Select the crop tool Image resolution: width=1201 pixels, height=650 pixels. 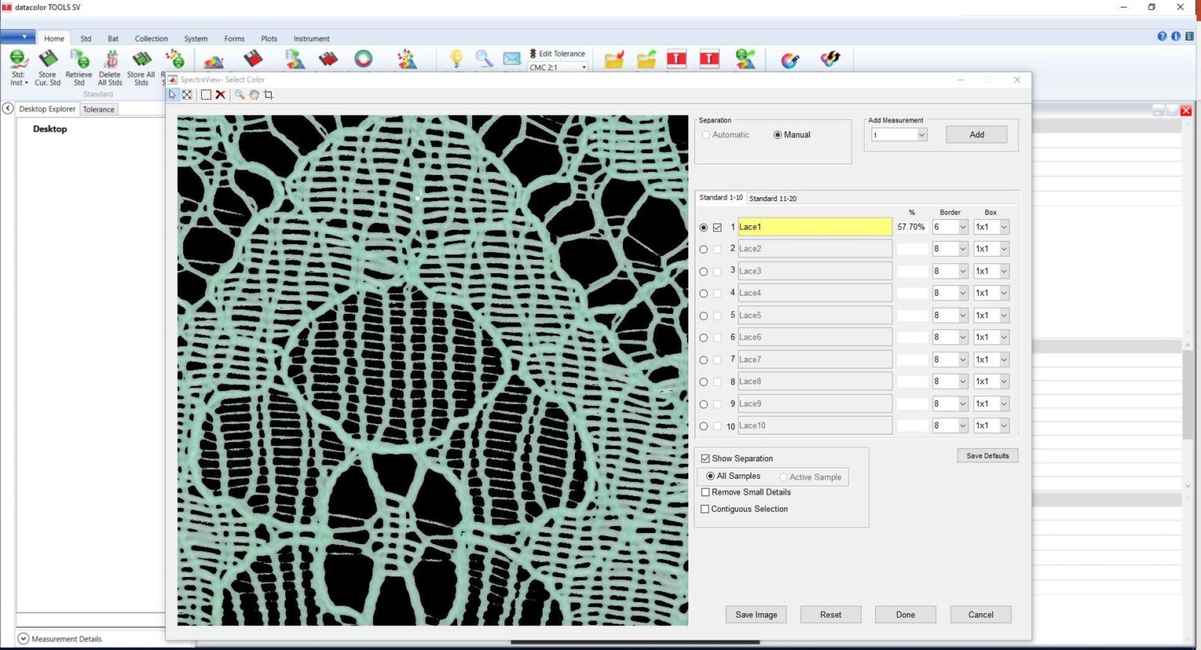pyautogui.click(x=269, y=95)
